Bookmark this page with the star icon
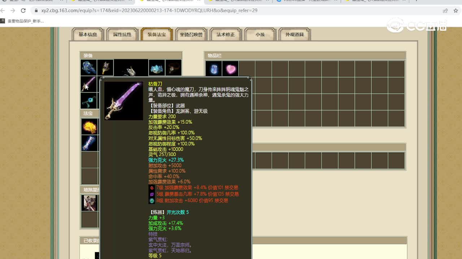This screenshot has width=462, height=259. pyautogui.click(x=456, y=11)
